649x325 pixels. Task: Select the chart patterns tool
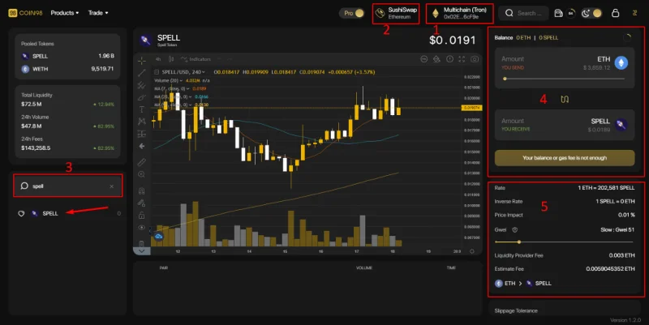pyautogui.click(x=141, y=122)
